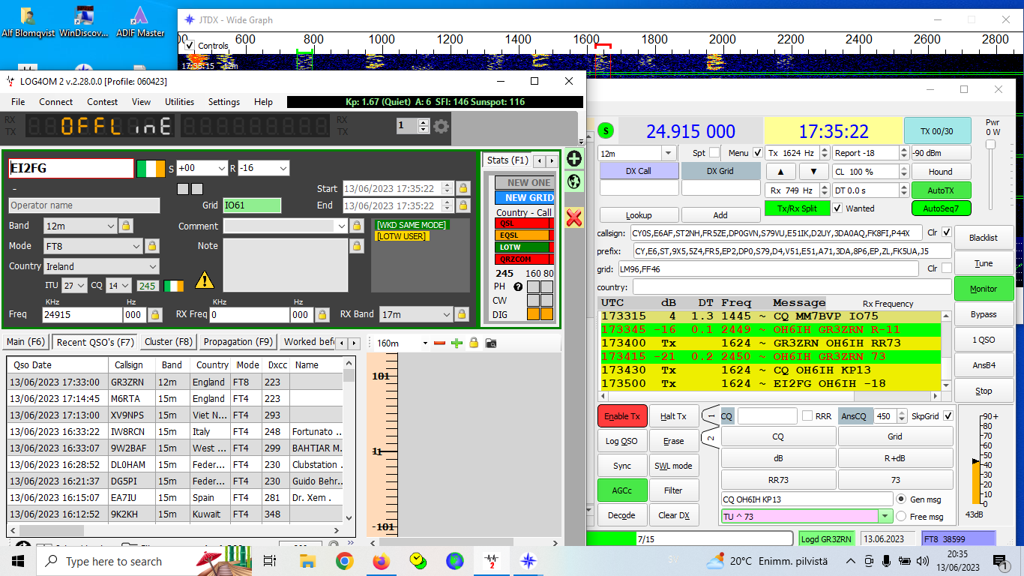This screenshot has width=1024, height=576.
Task: Click the red X clear-QSO icon
Action: click(574, 218)
